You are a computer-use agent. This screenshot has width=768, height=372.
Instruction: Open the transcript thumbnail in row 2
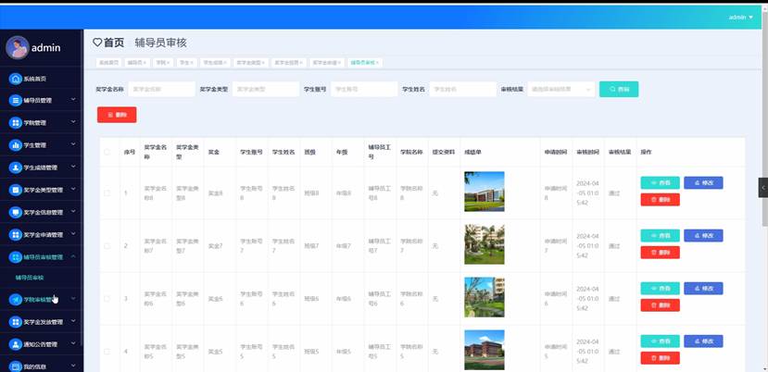[485, 244]
